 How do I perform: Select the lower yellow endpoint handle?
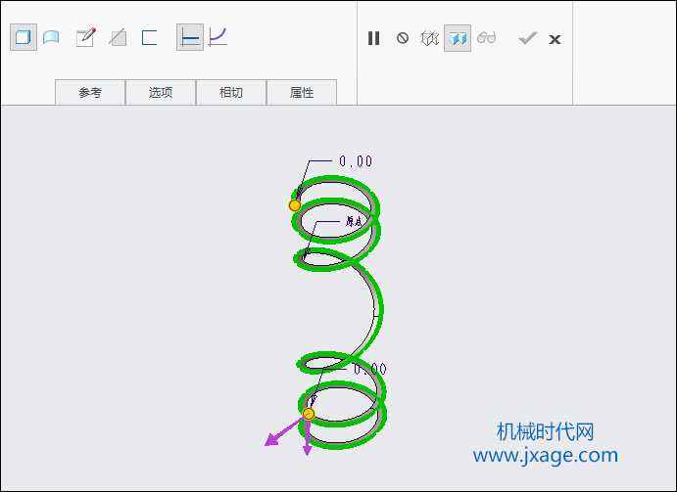(x=309, y=414)
